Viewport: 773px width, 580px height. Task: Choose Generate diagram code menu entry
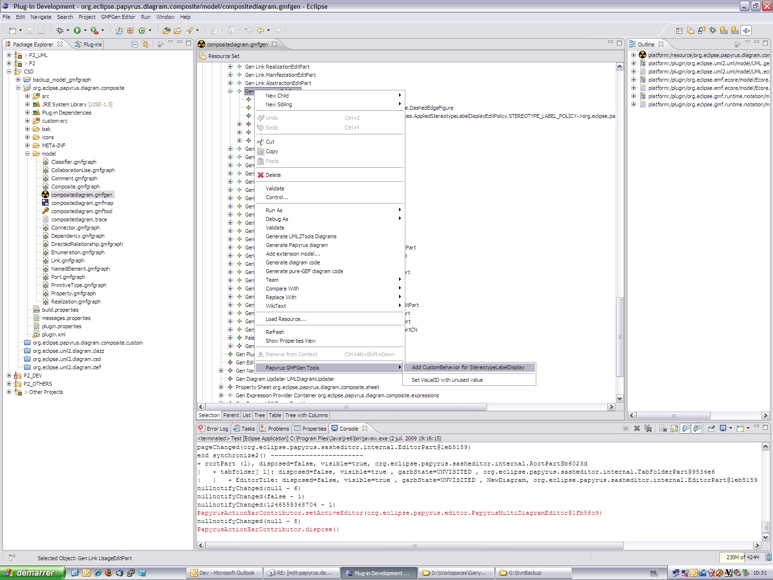329,262
